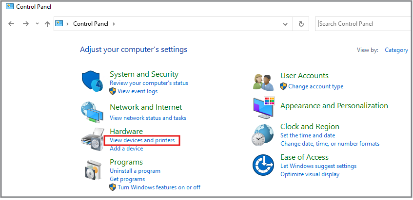Open Turn Windows features on or off

pyautogui.click(x=159, y=187)
